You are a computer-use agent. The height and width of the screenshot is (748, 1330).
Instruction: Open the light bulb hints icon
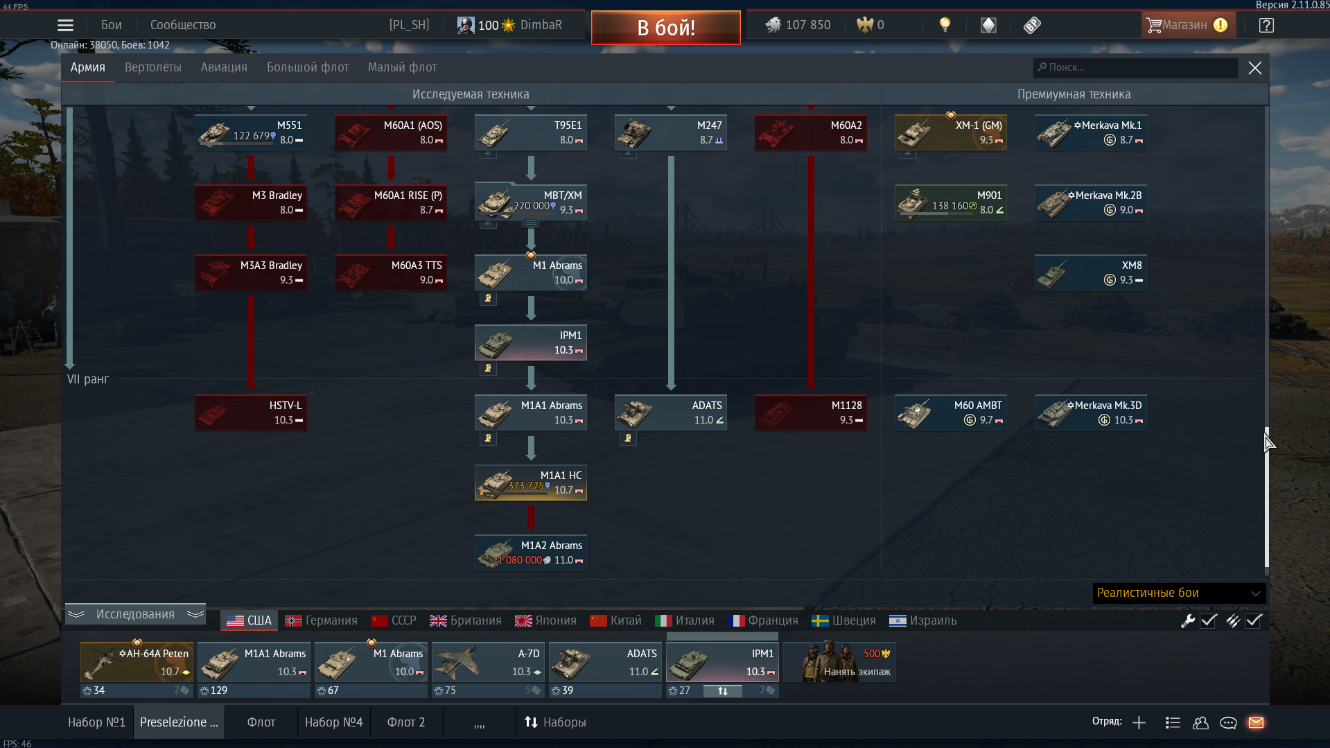[945, 25]
